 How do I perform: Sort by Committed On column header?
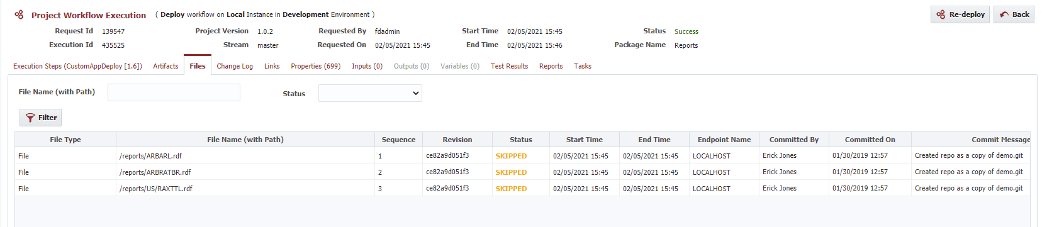(x=870, y=140)
